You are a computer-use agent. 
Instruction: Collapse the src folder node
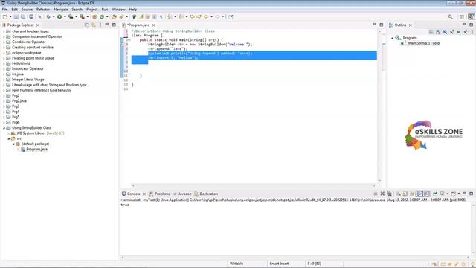(9, 138)
